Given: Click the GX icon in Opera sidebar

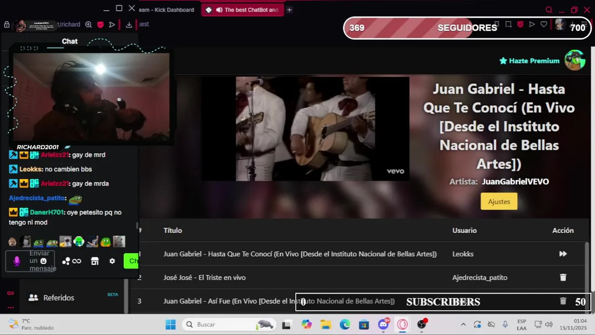Looking at the screenshot, I should click(x=10, y=293).
